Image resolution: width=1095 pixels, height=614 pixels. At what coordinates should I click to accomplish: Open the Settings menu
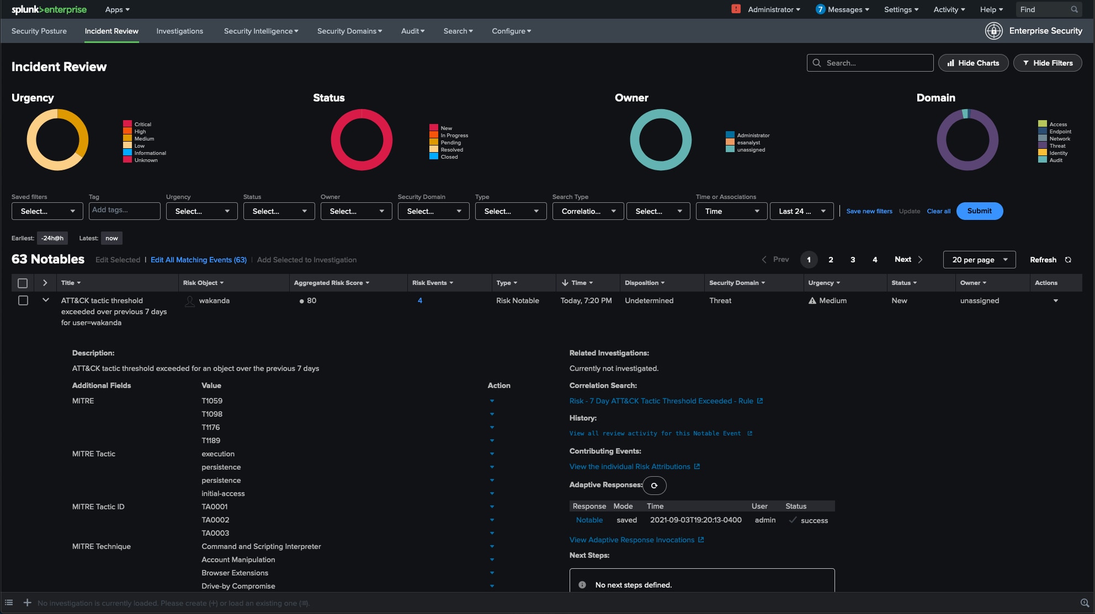[901, 9]
